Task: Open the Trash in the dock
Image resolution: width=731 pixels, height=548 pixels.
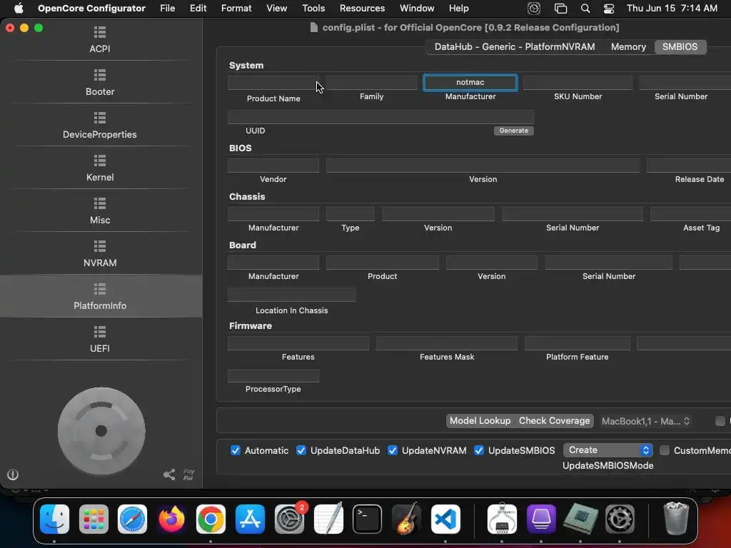Action: tap(676, 519)
